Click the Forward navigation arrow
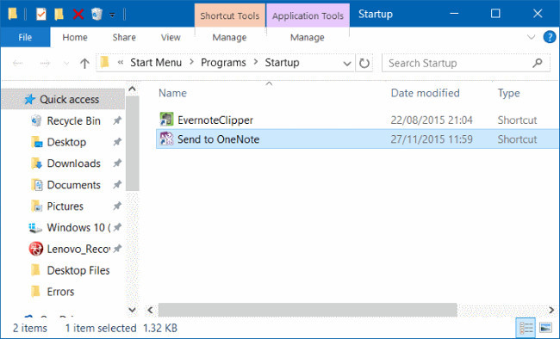 pos(45,63)
